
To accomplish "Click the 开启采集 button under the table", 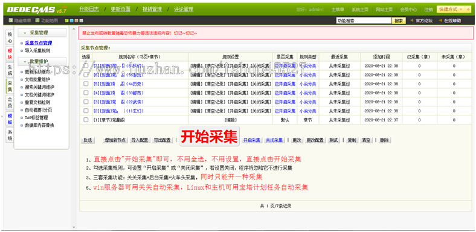I will 252,140.
